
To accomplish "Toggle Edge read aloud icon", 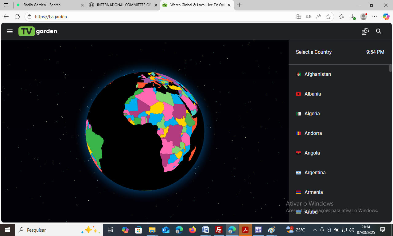I will [x=318, y=17].
